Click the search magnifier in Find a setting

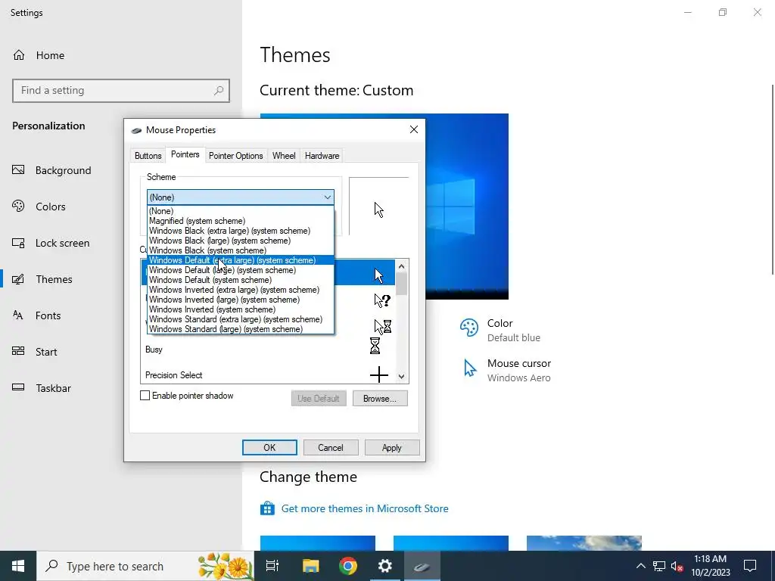pyautogui.click(x=219, y=91)
